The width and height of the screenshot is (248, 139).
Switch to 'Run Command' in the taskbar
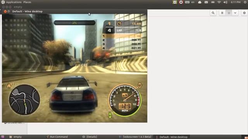click(57, 137)
